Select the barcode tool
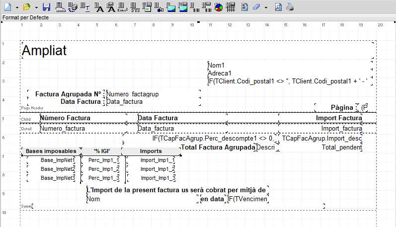The height and width of the screenshot is (227, 396). pyautogui.click(x=195, y=7)
